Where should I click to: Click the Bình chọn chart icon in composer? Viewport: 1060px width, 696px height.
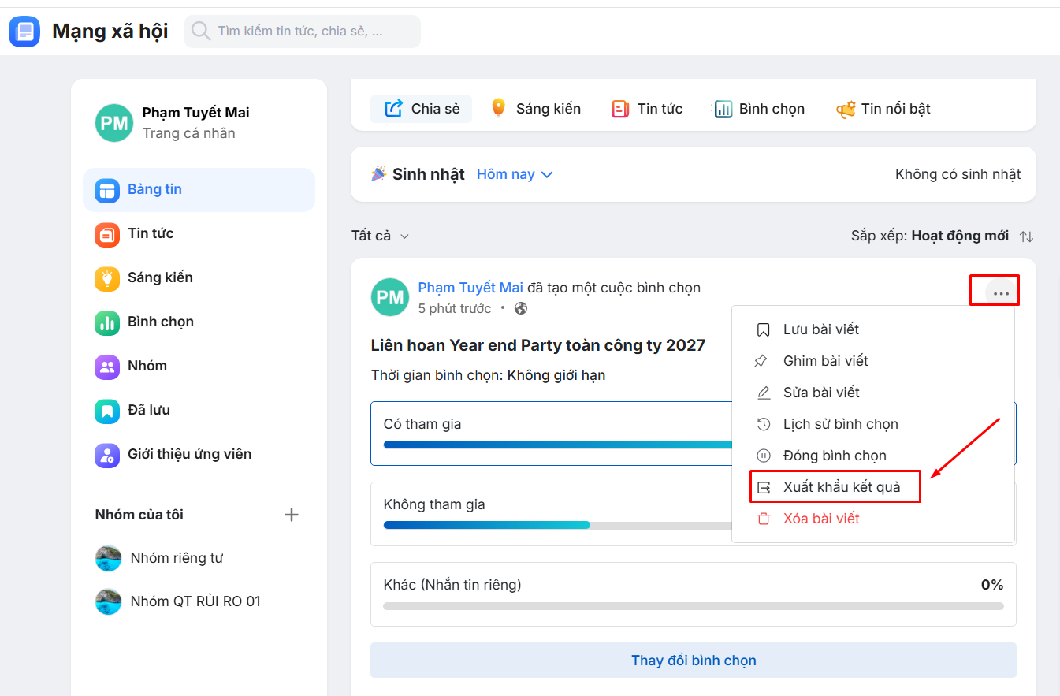click(723, 110)
